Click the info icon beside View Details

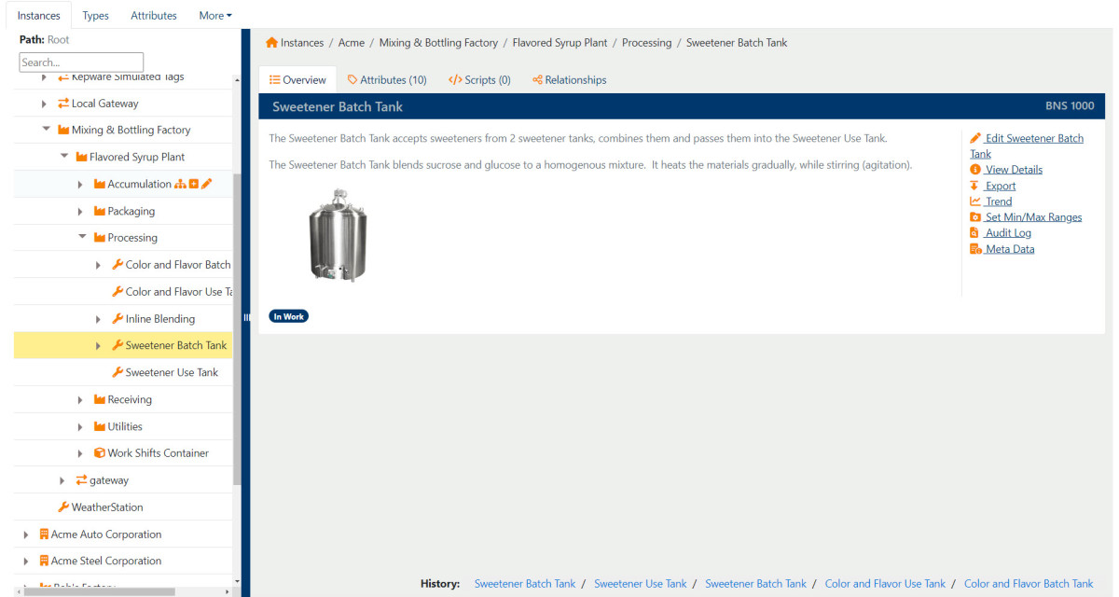pos(975,170)
